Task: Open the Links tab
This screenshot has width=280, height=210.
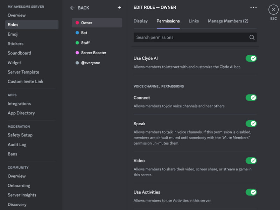Action: click(194, 21)
